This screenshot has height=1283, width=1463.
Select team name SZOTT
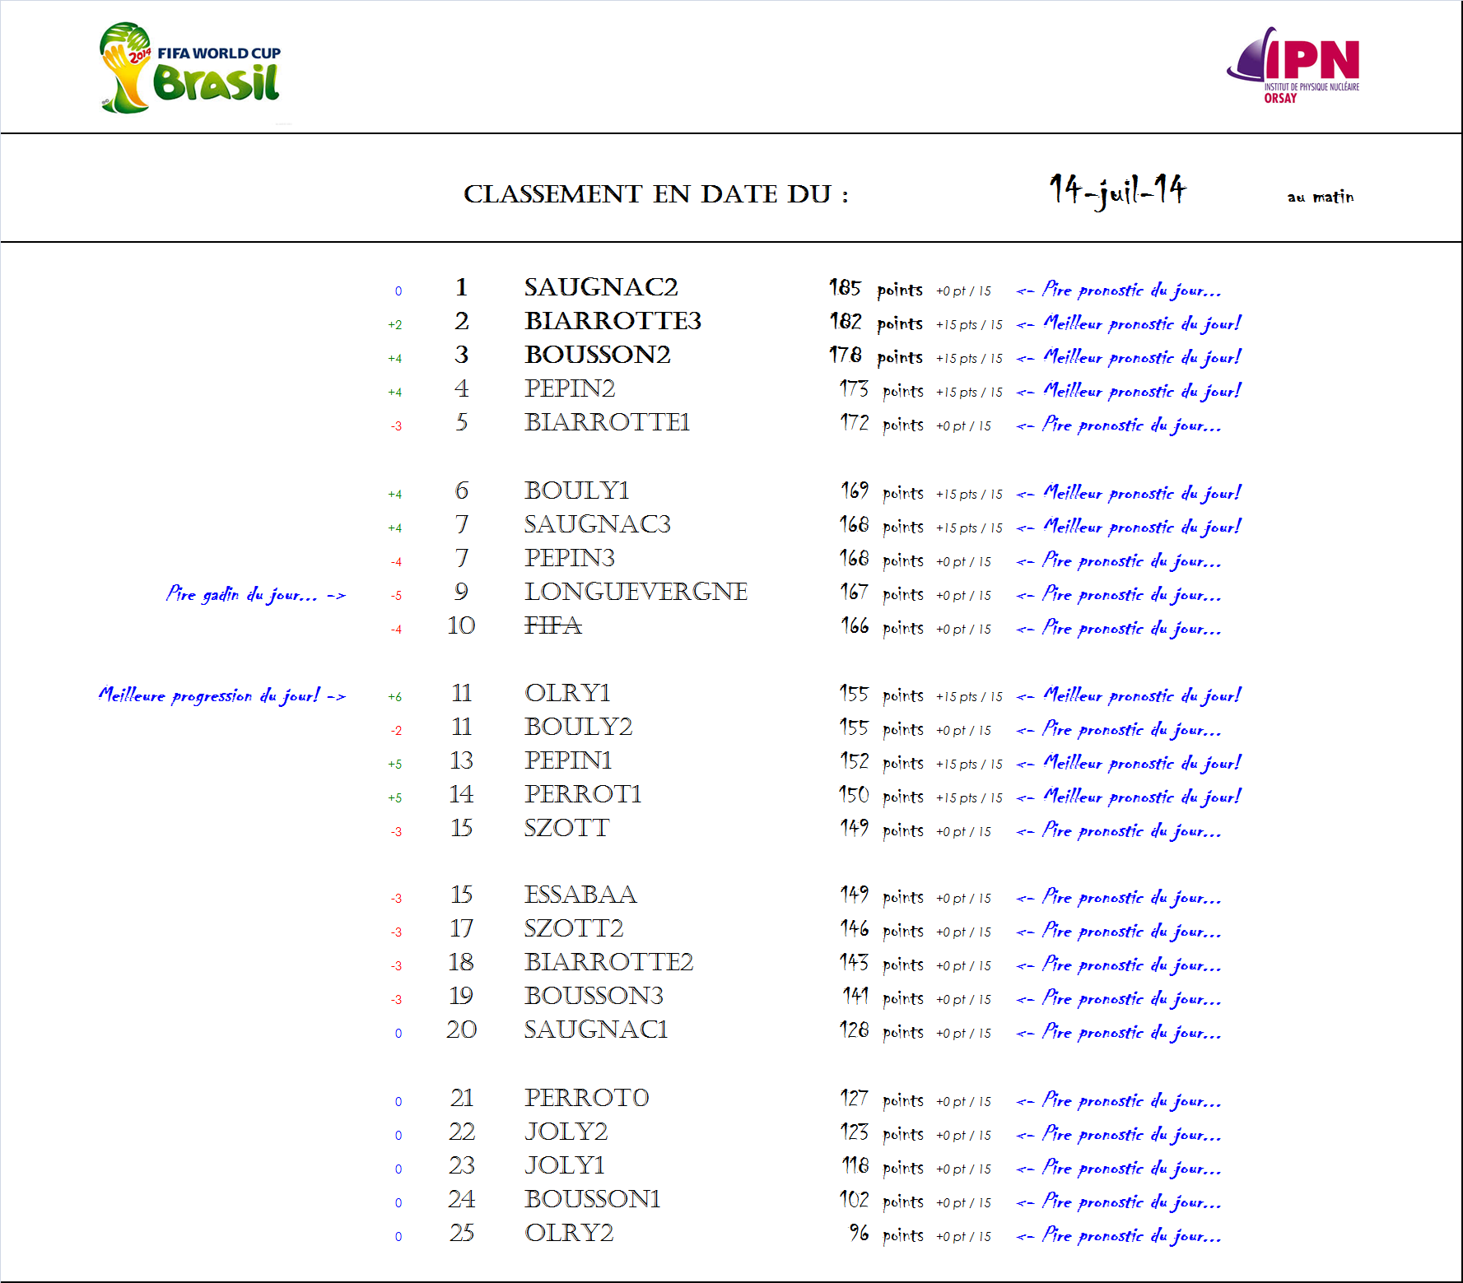tap(567, 828)
